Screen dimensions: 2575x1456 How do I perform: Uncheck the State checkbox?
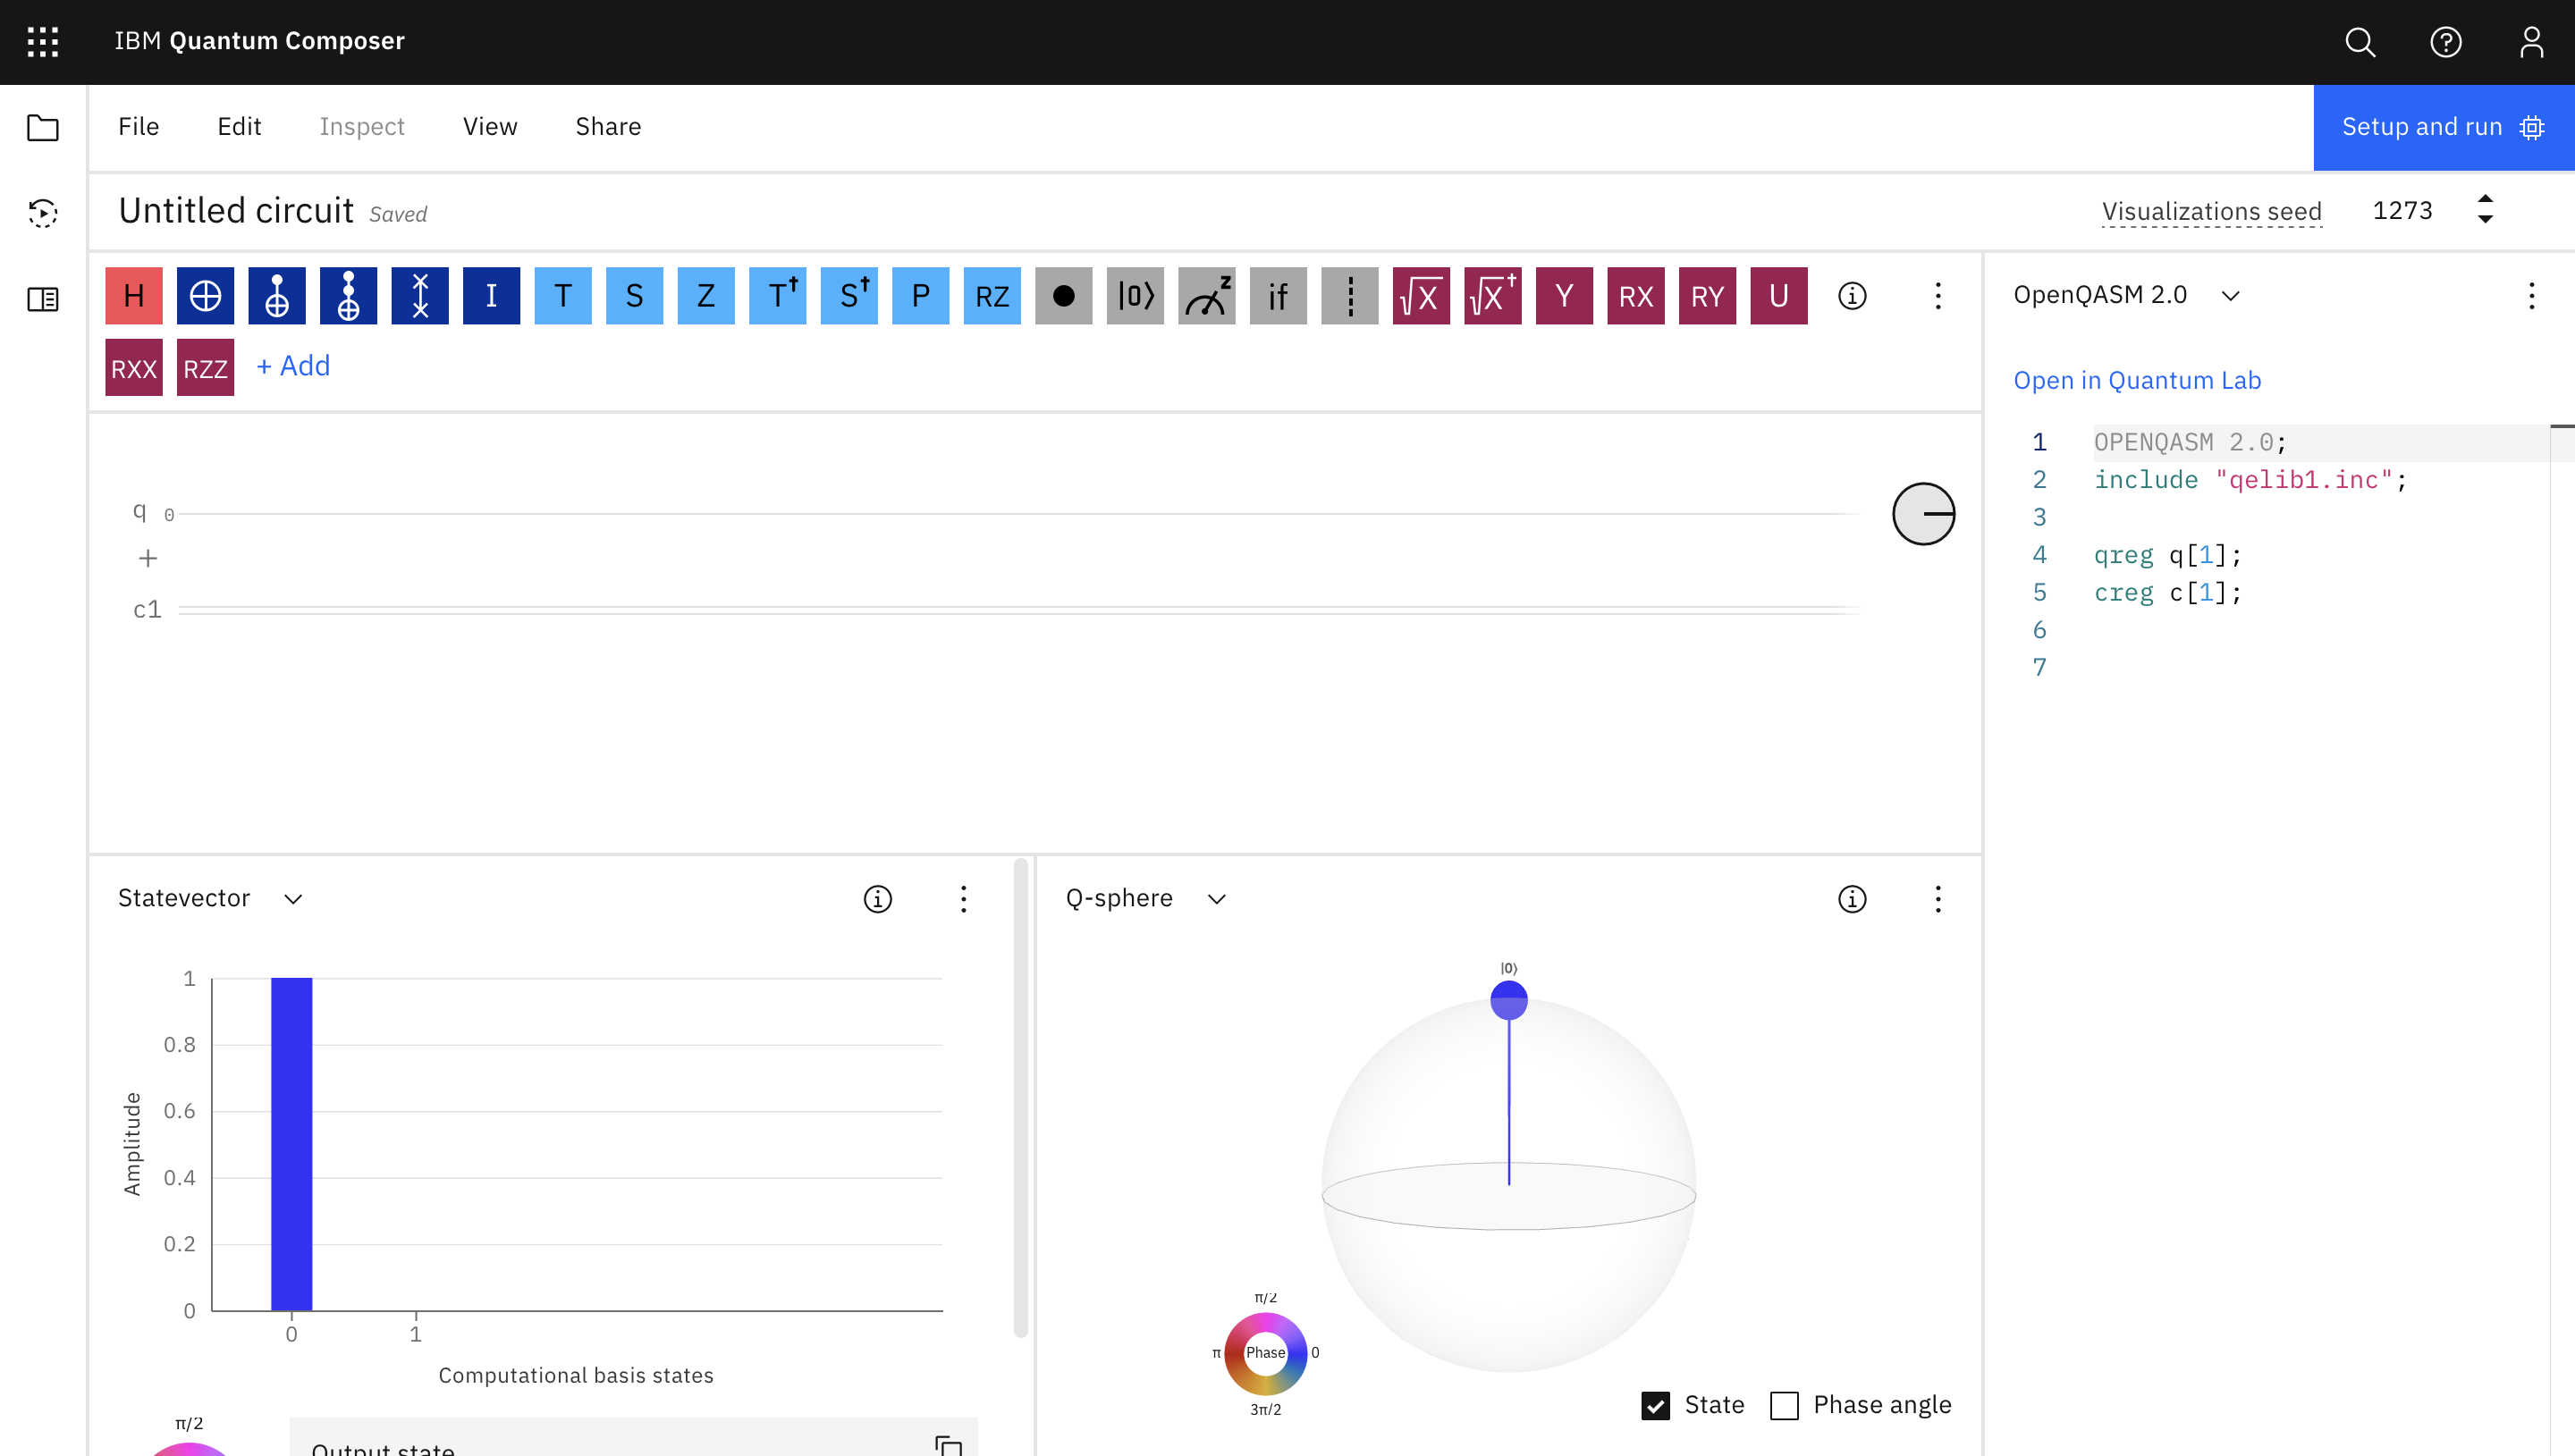[1655, 1405]
